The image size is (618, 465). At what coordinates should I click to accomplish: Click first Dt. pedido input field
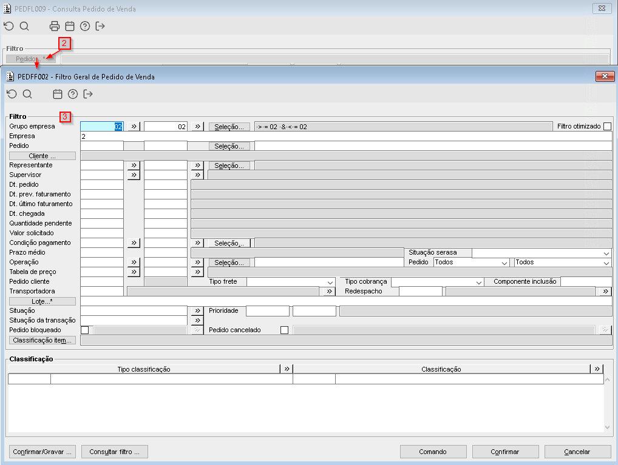[102, 185]
